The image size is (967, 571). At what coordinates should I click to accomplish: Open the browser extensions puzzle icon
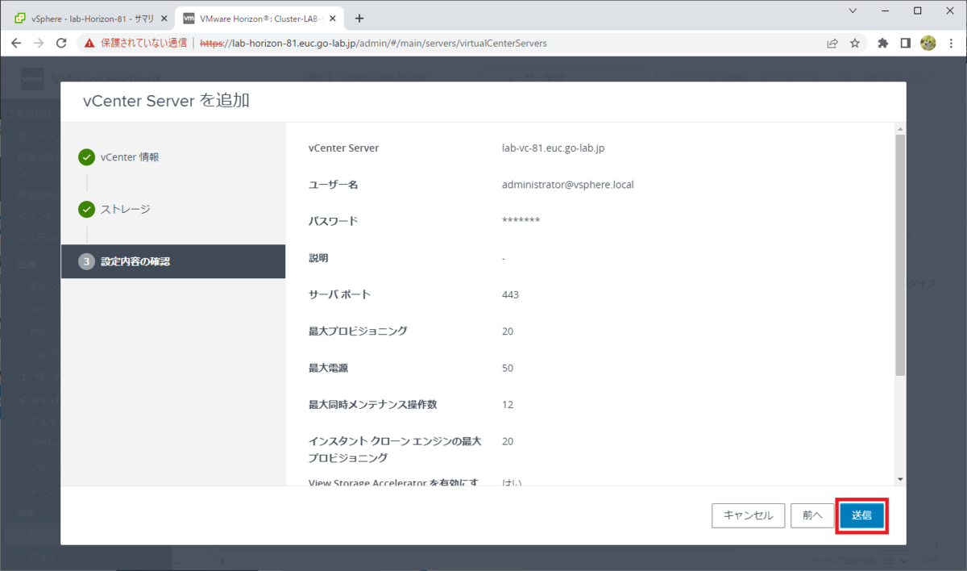coord(883,44)
